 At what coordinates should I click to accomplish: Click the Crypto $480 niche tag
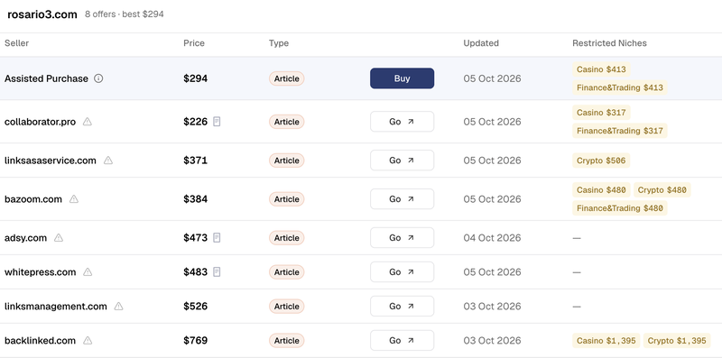coord(662,190)
